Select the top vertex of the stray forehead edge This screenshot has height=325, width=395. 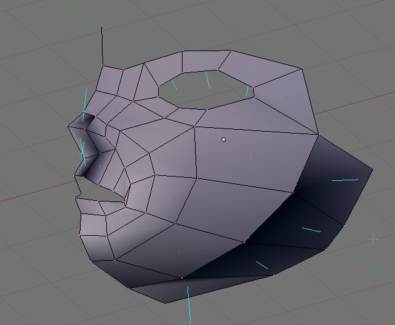coord(102,26)
